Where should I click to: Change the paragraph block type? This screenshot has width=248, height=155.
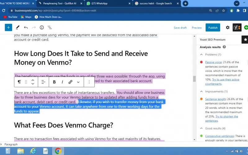click(19, 82)
